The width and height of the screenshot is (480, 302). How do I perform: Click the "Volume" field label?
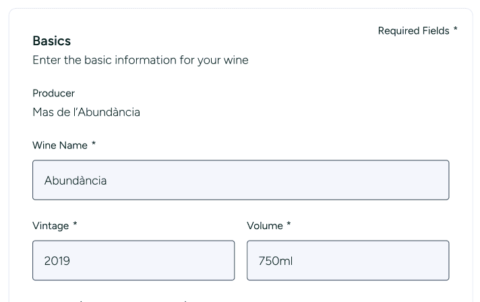pos(265,226)
